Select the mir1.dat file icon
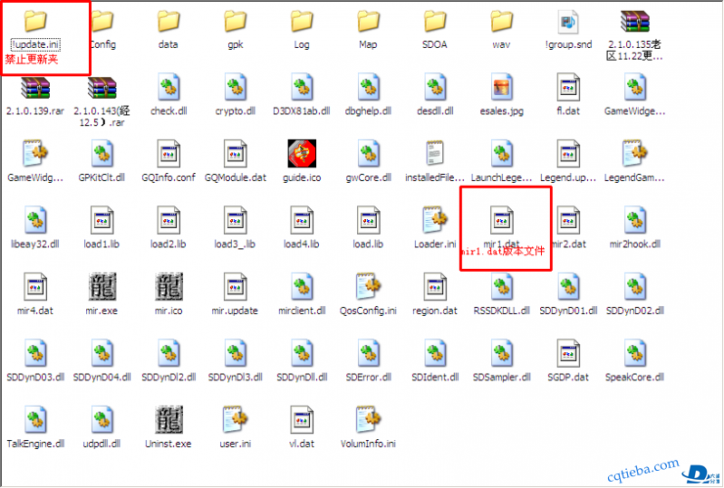 click(x=501, y=220)
